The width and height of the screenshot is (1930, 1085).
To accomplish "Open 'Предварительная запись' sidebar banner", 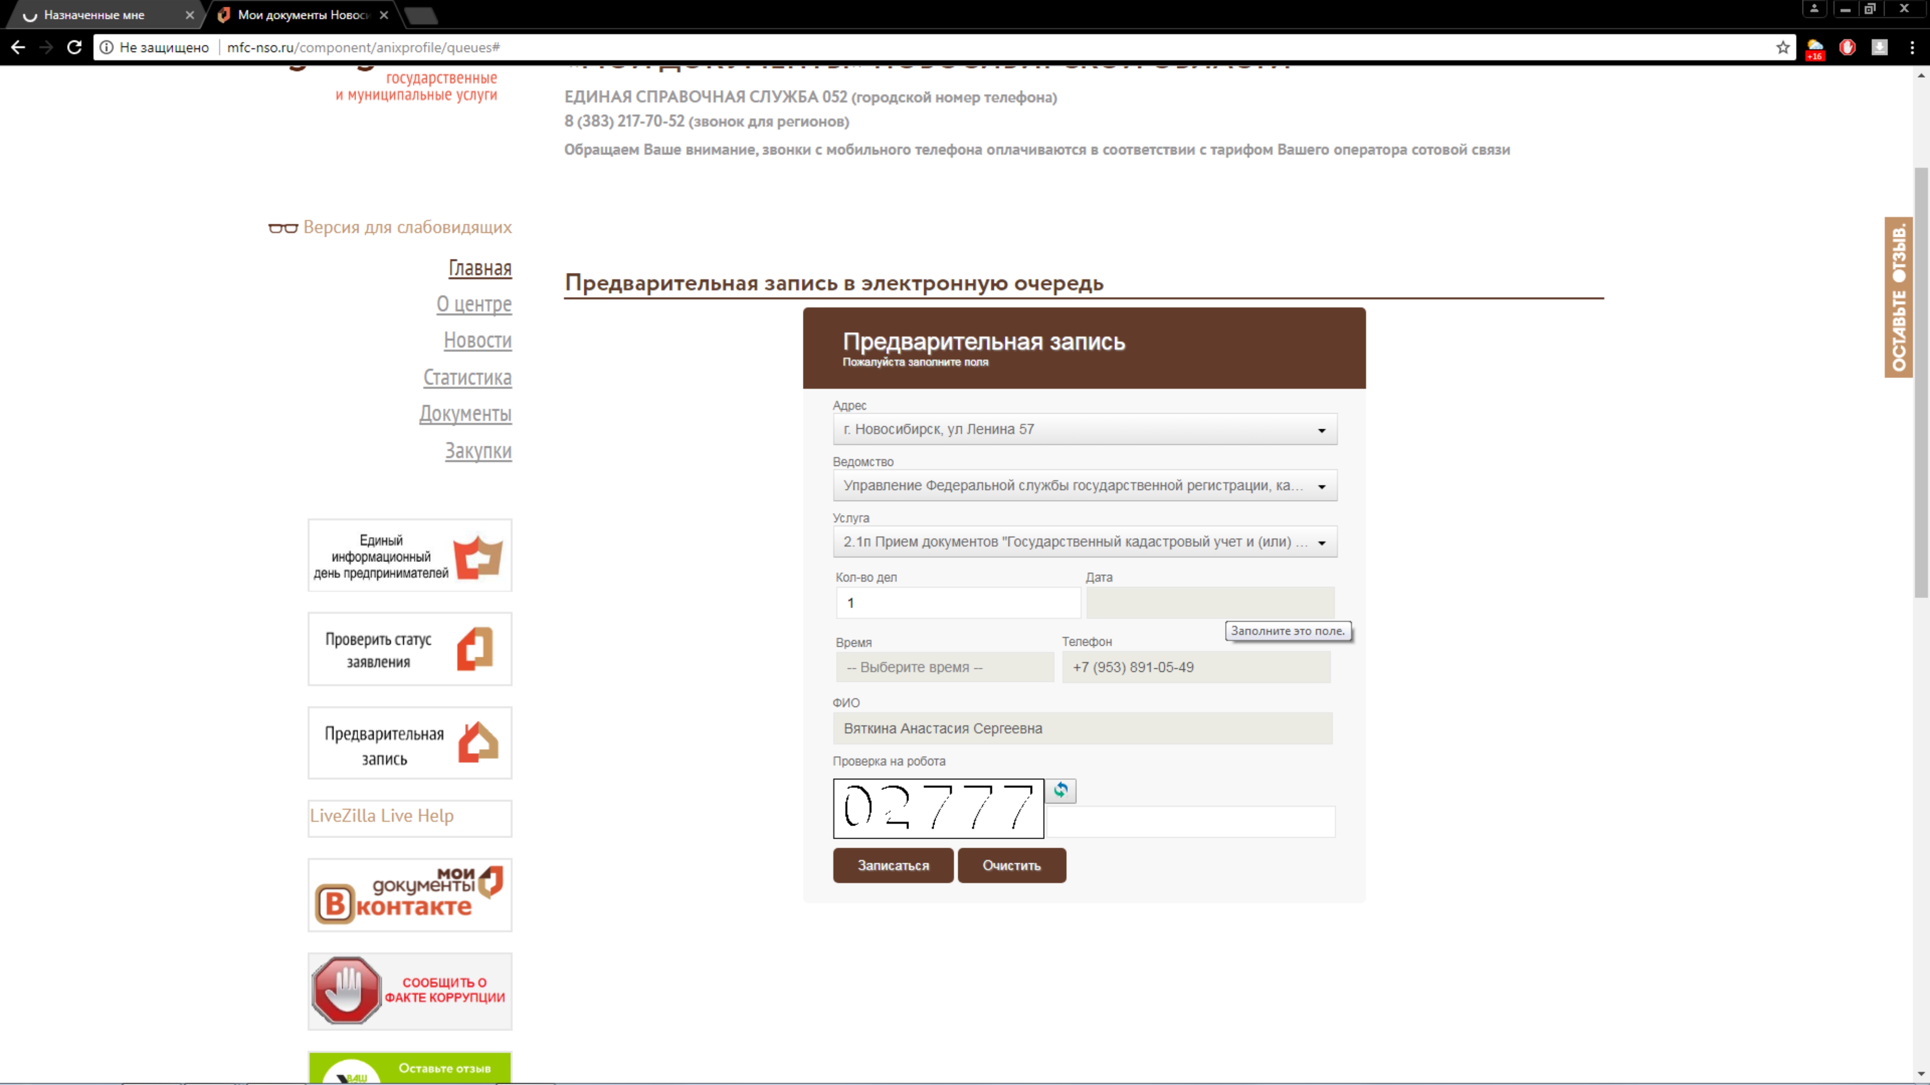I will tap(410, 744).
